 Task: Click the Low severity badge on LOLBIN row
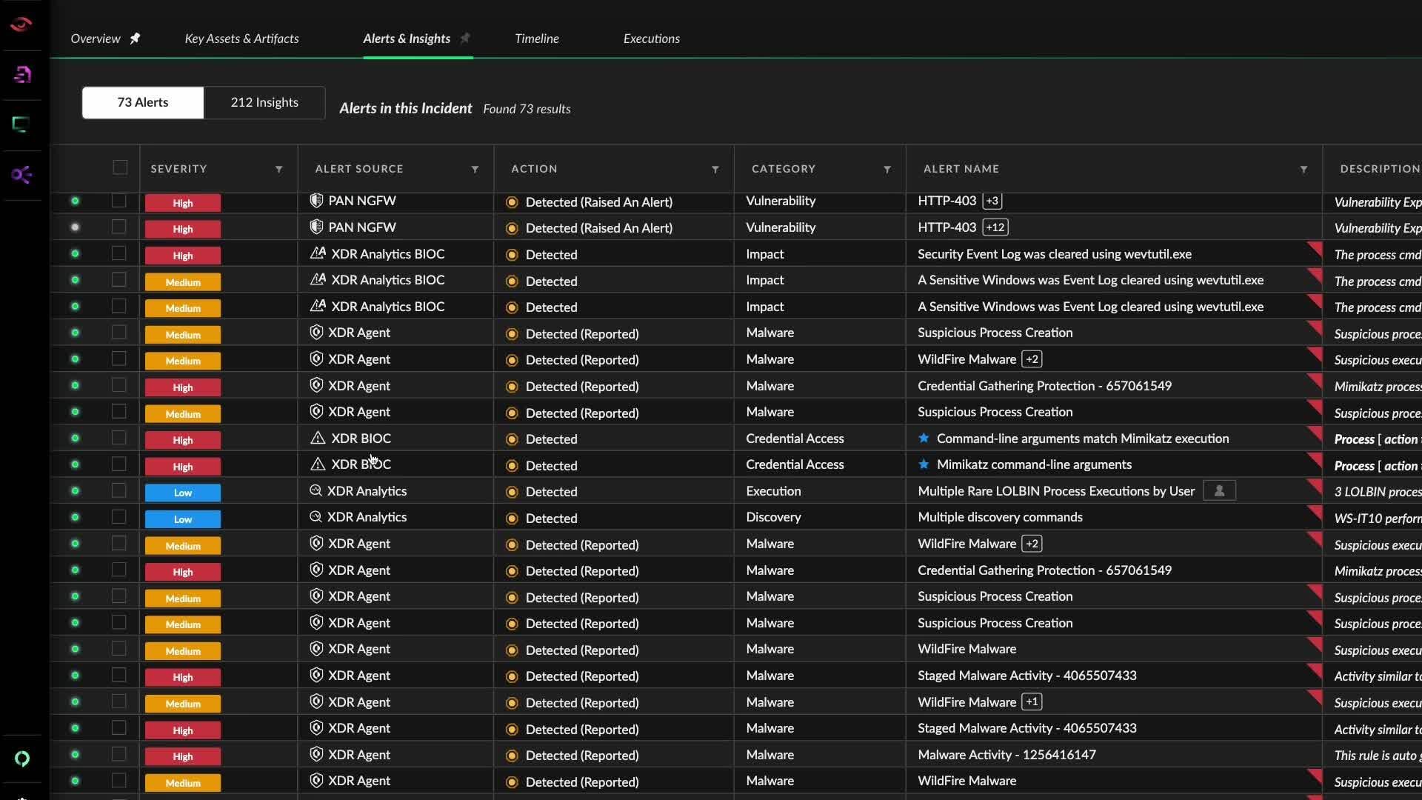183,493
